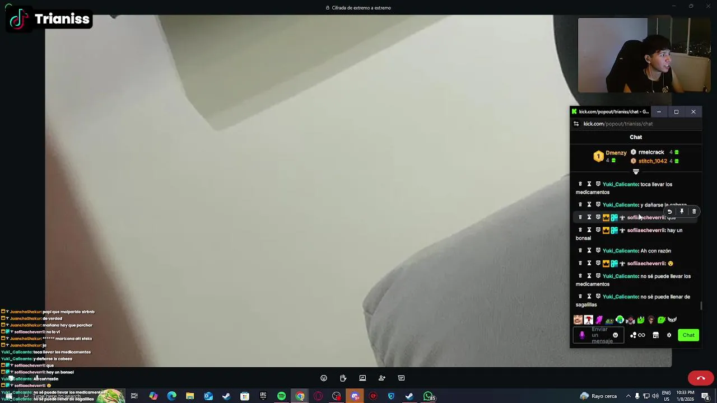This screenshot has height=403, width=717.
Task: Insert the first face emote from emote row
Action: pos(578,320)
